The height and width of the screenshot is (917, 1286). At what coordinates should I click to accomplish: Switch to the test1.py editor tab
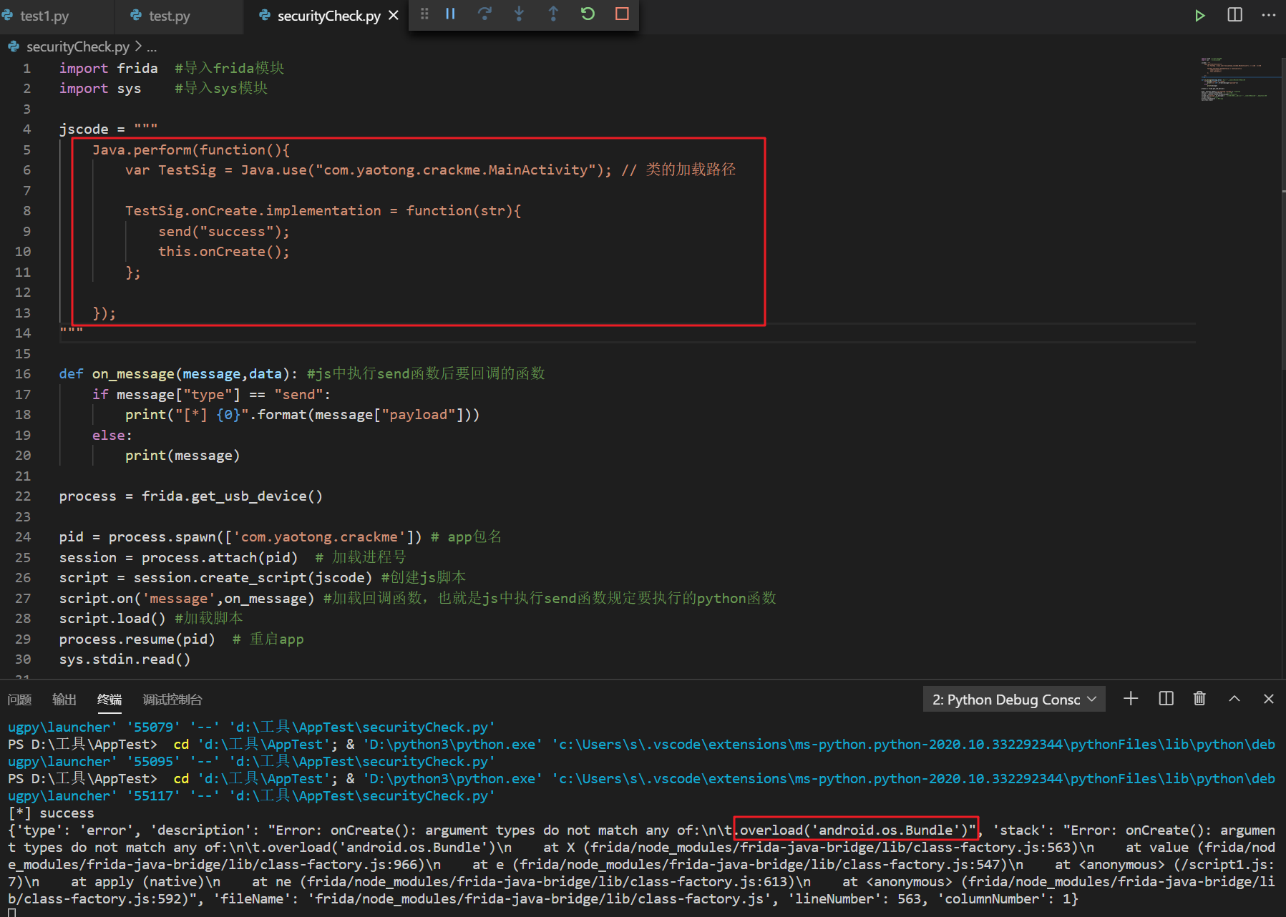pyautogui.click(x=44, y=15)
